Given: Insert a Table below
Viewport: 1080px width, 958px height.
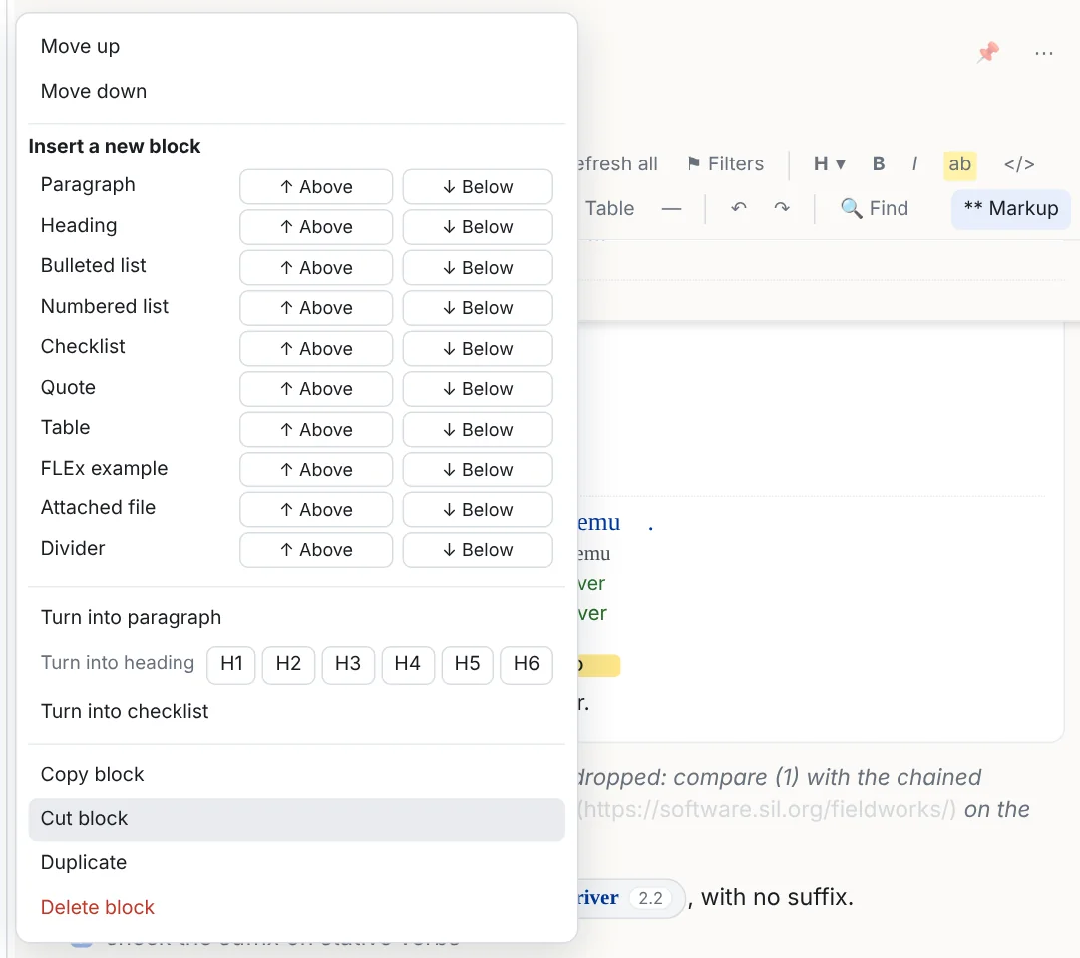Looking at the screenshot, I should tap(478, 429).
